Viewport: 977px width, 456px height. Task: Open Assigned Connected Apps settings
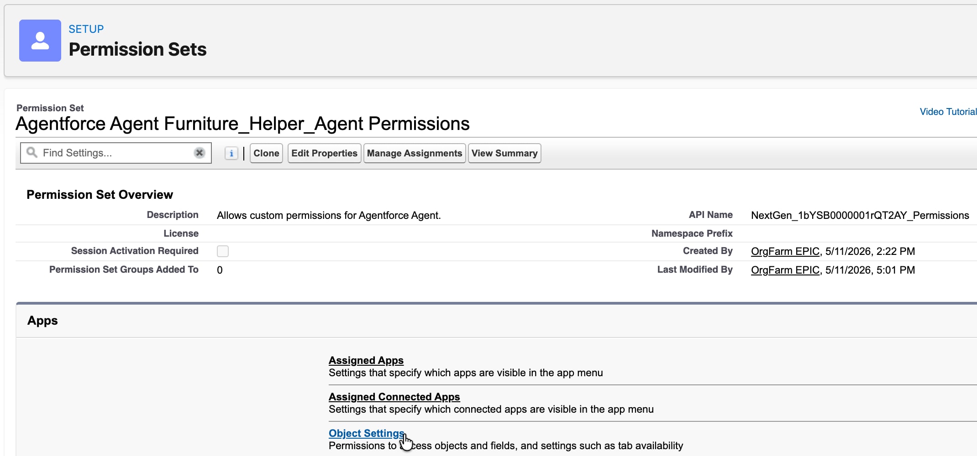[x=394, y=397]
